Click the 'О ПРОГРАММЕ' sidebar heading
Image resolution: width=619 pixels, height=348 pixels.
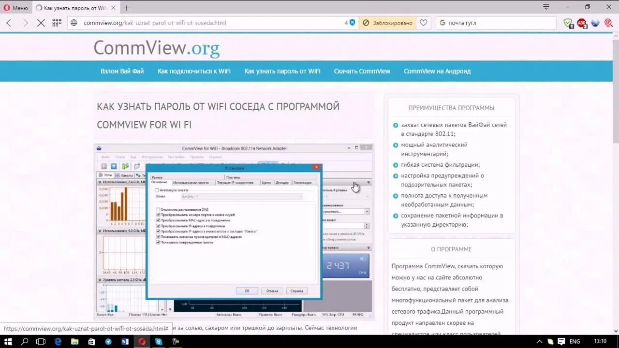[451, 249]
